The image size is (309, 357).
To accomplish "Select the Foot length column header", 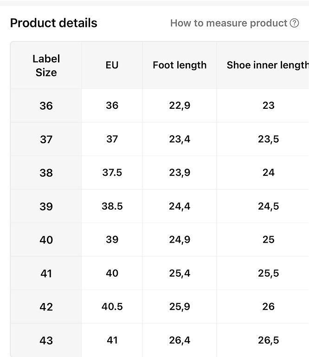I will [x=180, y=66].
